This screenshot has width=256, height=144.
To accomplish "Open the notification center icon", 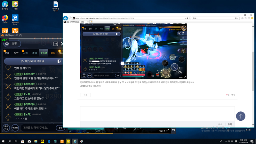I will [x=252, y=141].
